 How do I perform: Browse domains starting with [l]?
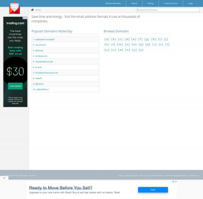[x=113, y=45]
